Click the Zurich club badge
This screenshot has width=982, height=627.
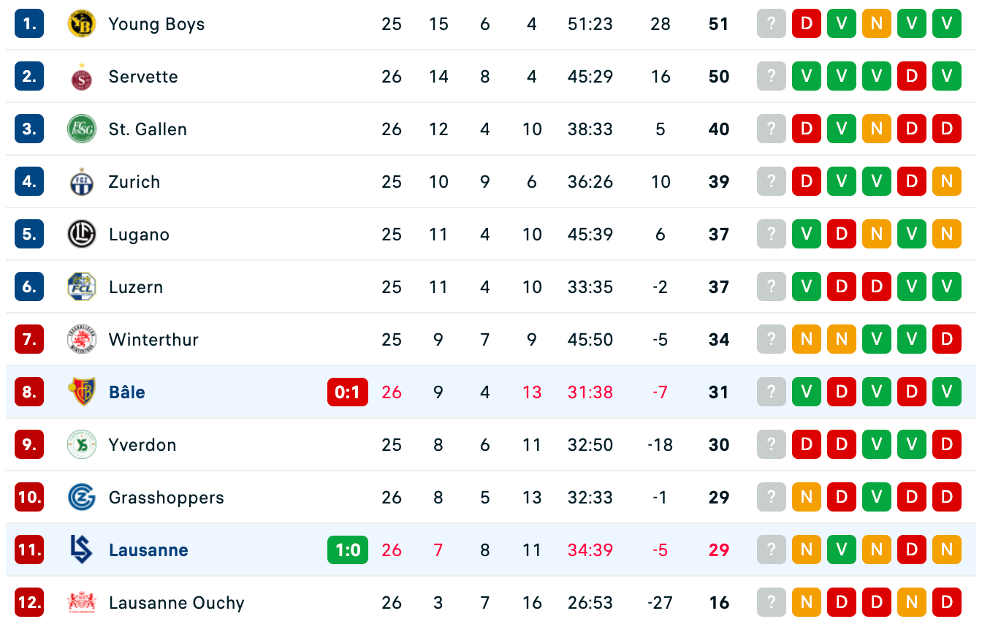(x=81, y=182)
